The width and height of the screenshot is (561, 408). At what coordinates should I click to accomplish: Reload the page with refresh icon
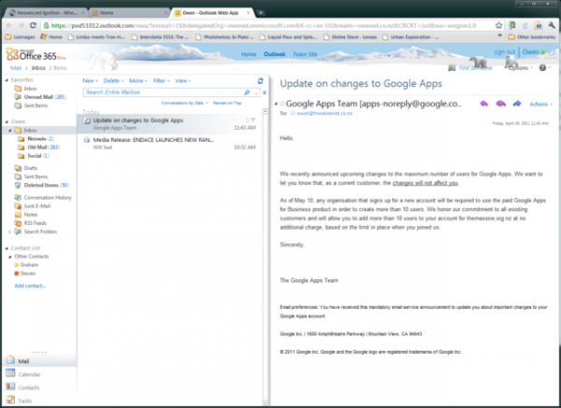[33, 25]
